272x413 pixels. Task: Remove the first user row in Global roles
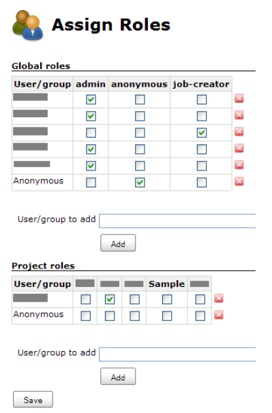coord(239,99)
